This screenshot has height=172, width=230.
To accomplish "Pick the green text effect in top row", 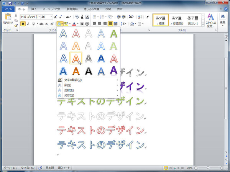I will click(114, 34).
